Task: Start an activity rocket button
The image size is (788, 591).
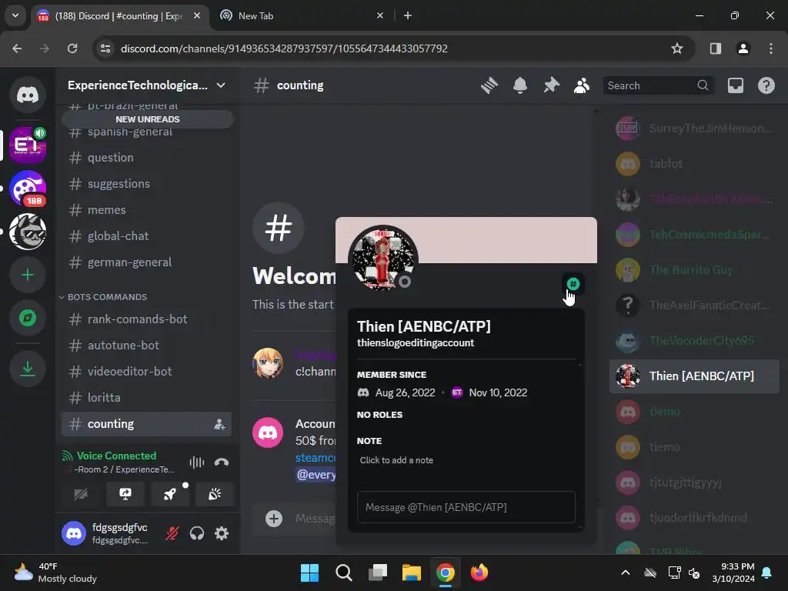Action: tap(170, 494)
